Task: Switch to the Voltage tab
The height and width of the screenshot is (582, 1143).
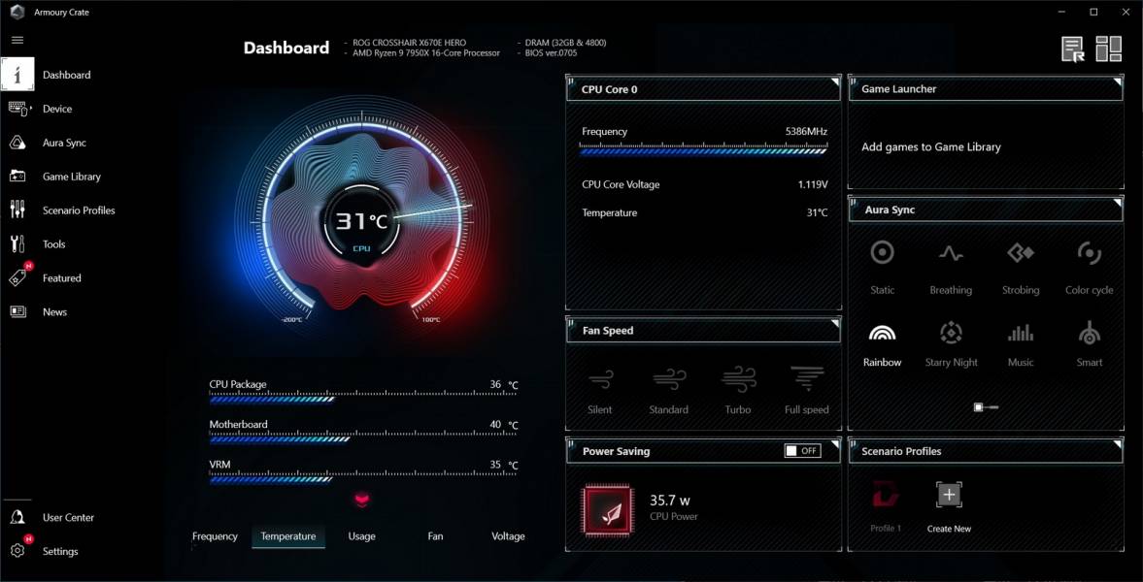Action: click(508, 536)
